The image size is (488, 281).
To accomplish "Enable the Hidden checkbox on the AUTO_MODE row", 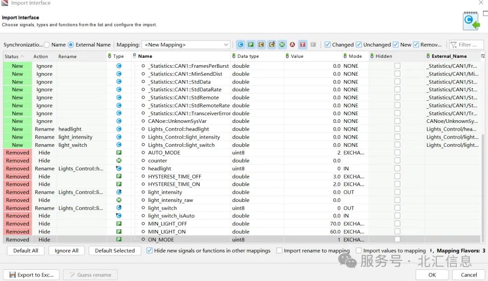I will point(397,153).
